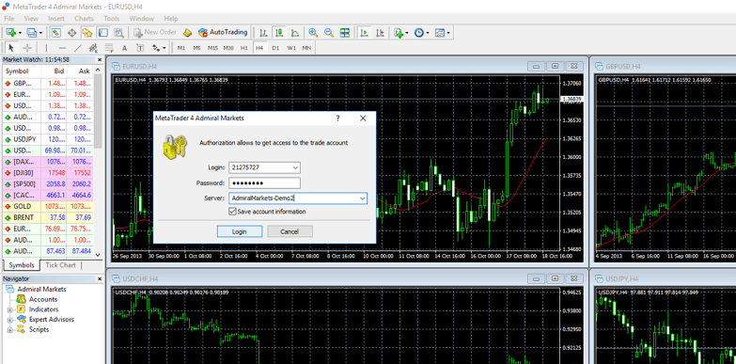
Task: Expand the Server list dropdown
Action: click(362, 198)
